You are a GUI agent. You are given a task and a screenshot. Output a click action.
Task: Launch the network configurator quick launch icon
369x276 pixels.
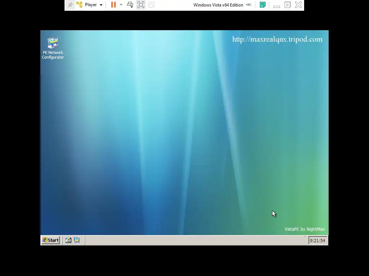[x=77, y=240]
